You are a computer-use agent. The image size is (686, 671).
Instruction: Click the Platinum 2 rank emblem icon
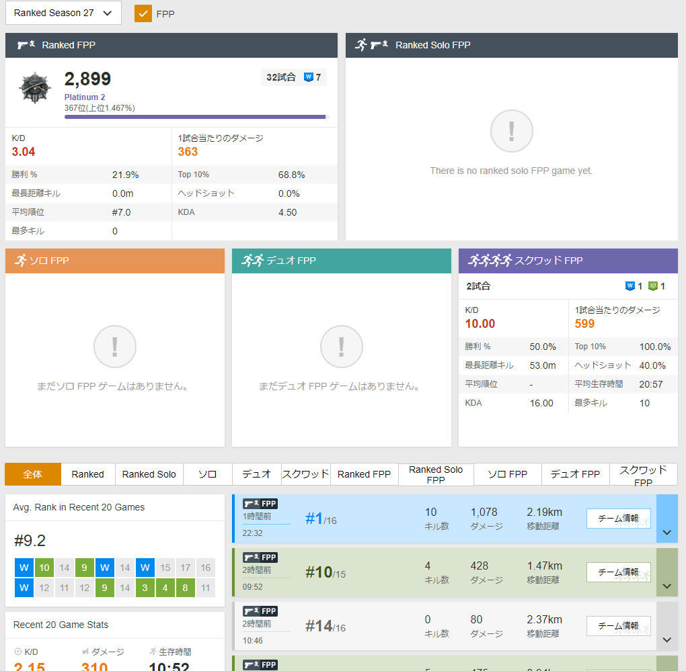35,88
